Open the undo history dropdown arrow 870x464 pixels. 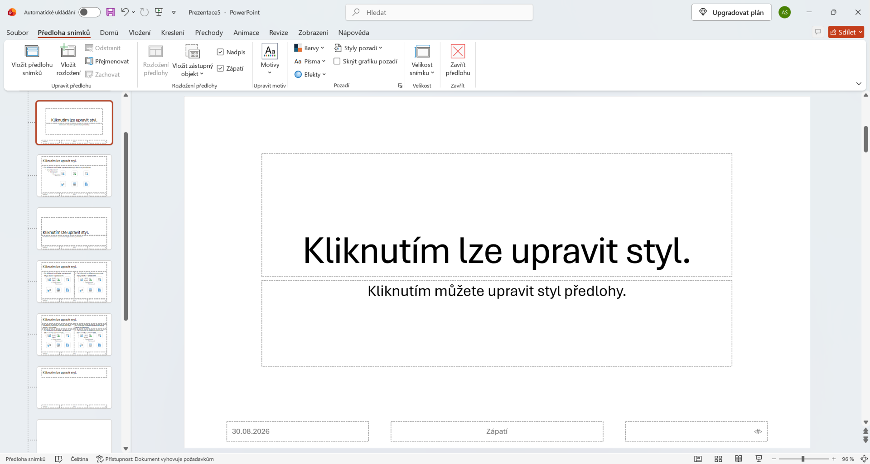[133, 12]
